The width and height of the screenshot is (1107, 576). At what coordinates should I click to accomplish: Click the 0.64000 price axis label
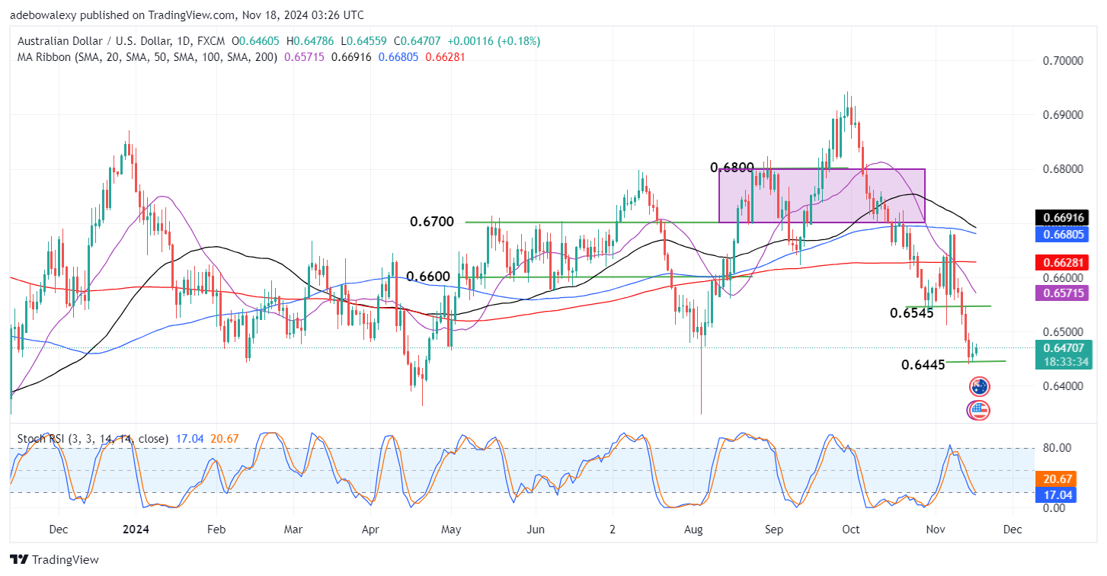click(1063, 386)
